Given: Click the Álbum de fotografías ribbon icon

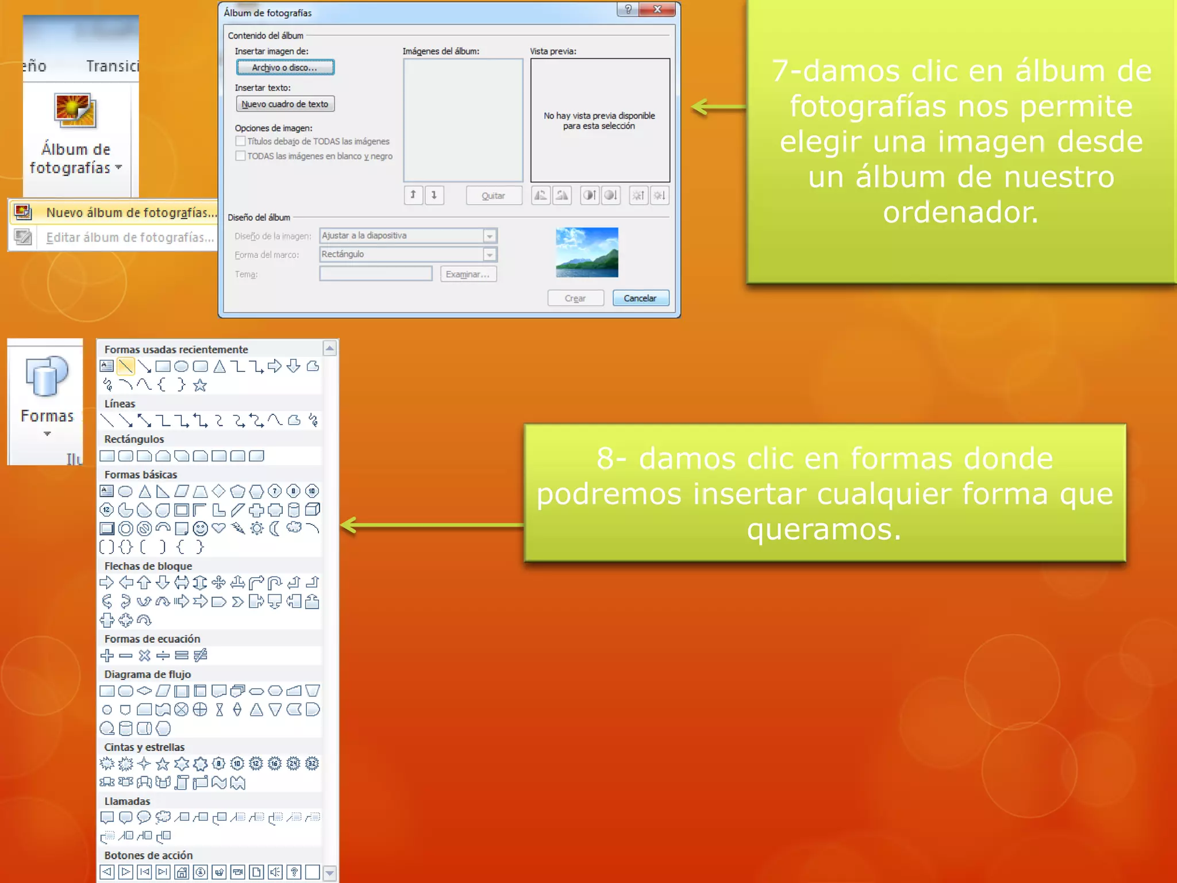Looking at the screenshot, I should point(75,110).
